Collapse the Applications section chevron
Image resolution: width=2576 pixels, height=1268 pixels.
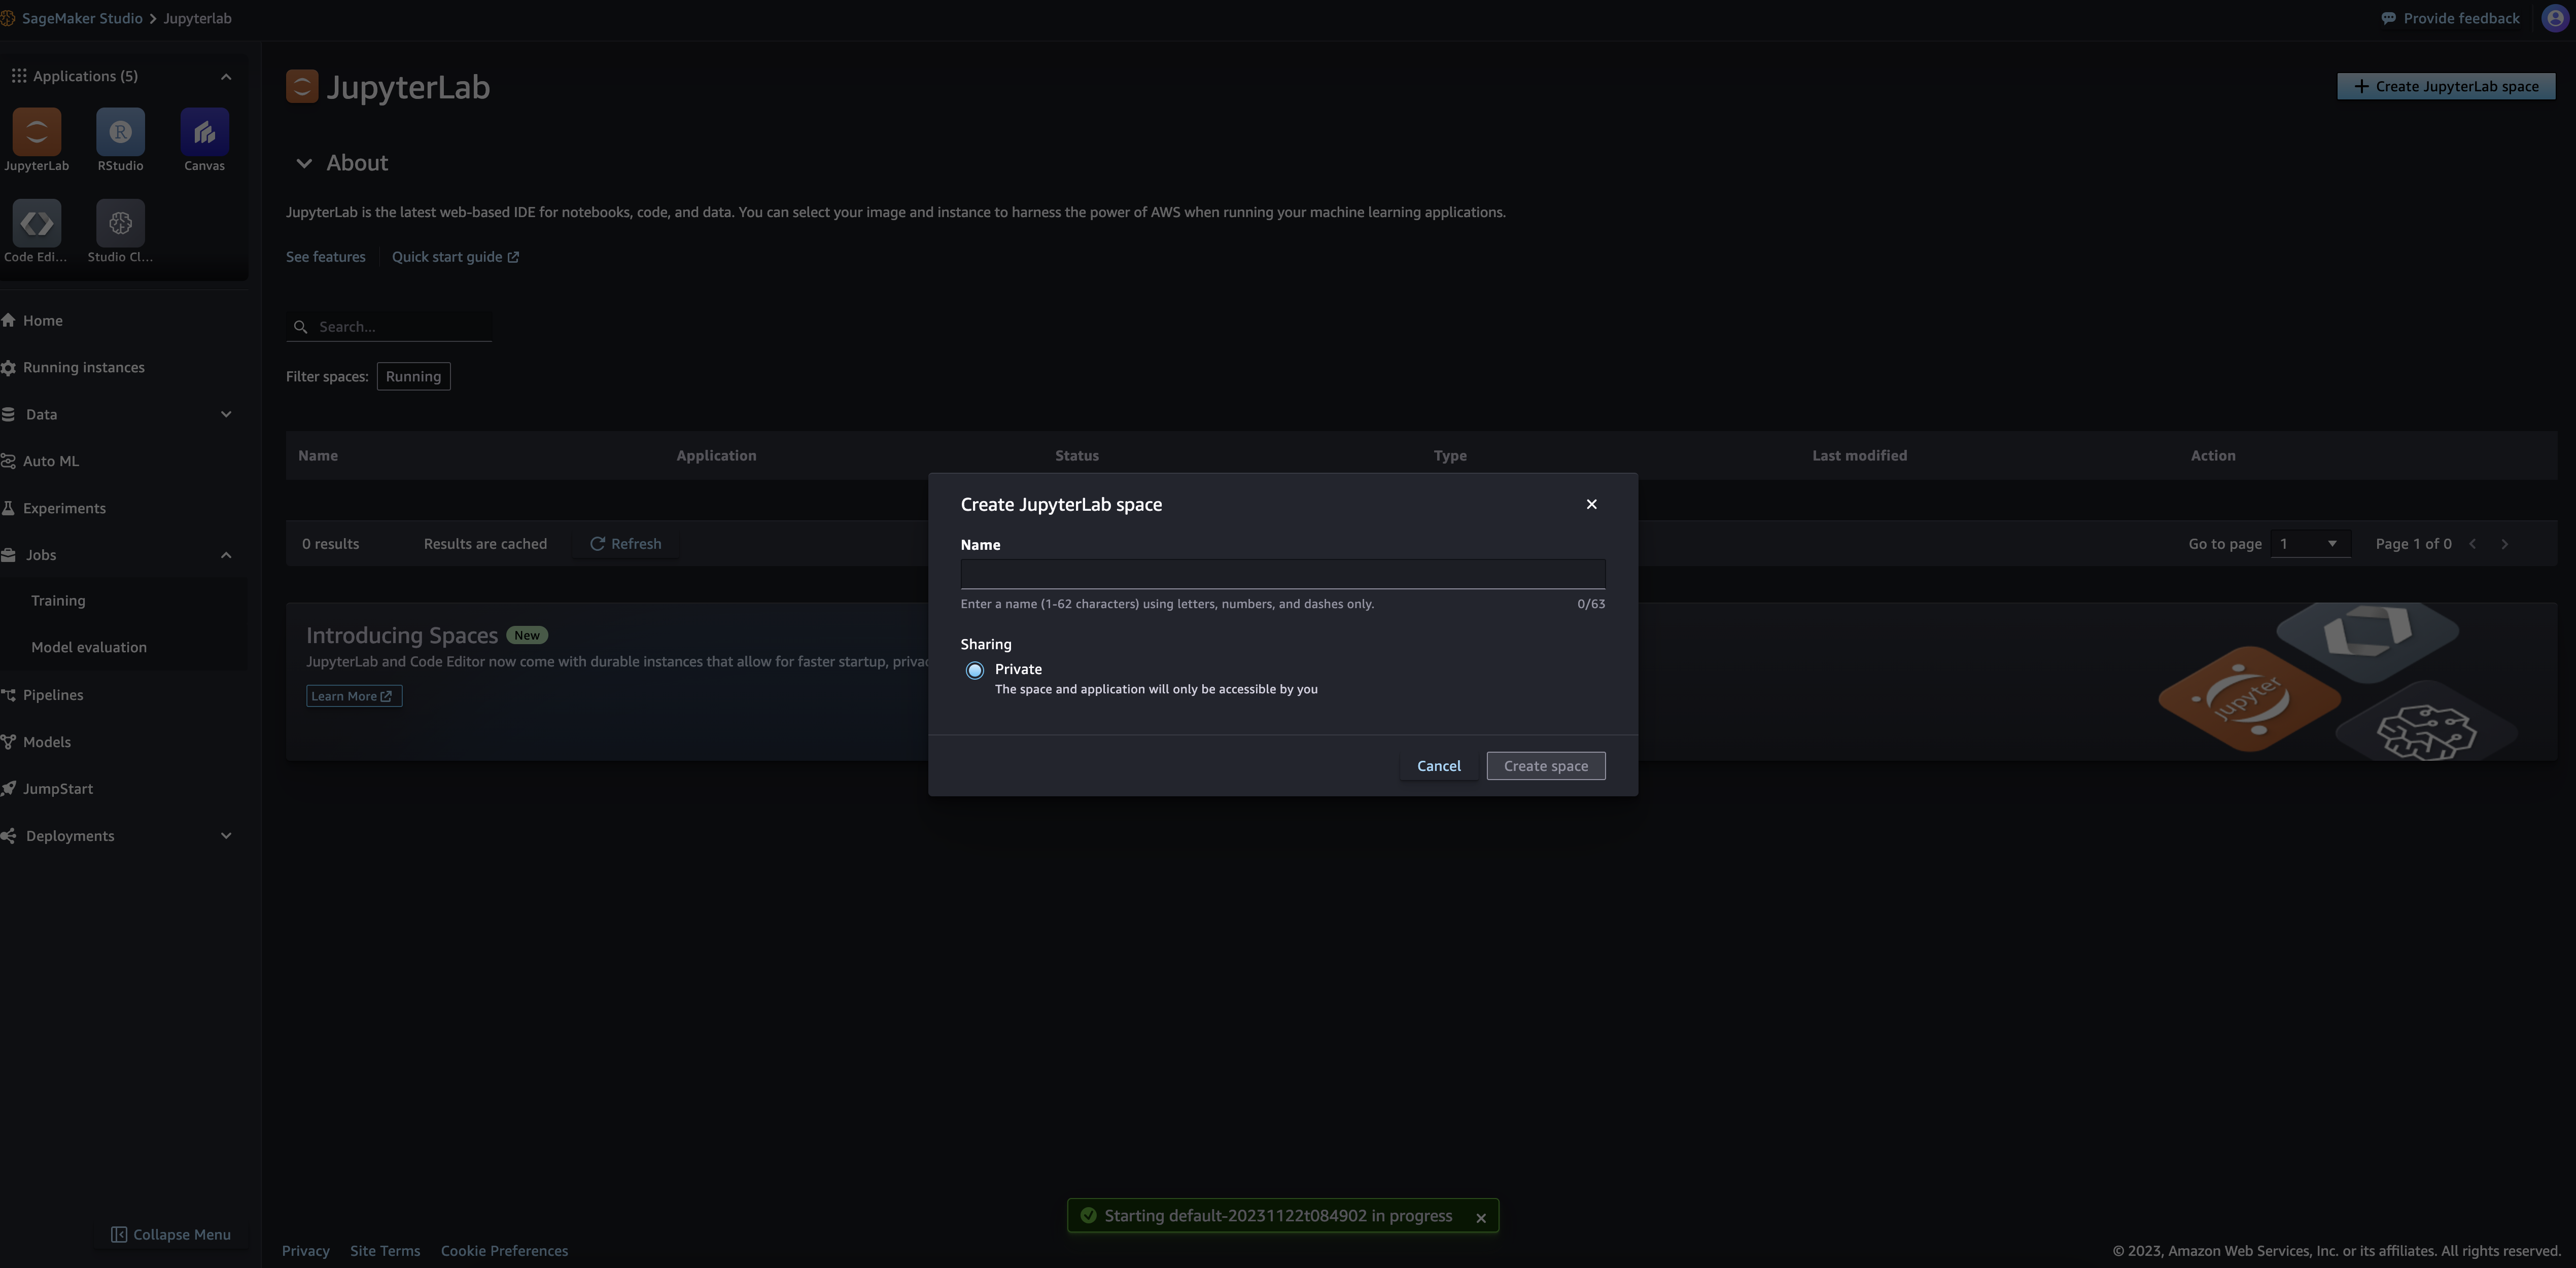tap(226, 77)
